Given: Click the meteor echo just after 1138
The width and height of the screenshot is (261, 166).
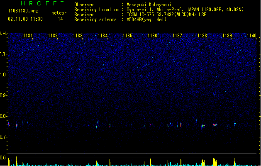Looking at the screenshot, I should [203, 126].
